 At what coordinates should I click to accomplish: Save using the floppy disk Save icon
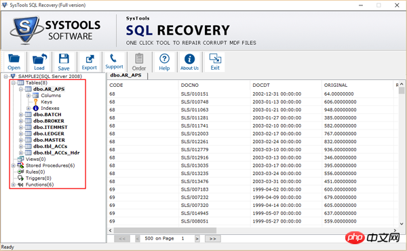pos(64,62)
